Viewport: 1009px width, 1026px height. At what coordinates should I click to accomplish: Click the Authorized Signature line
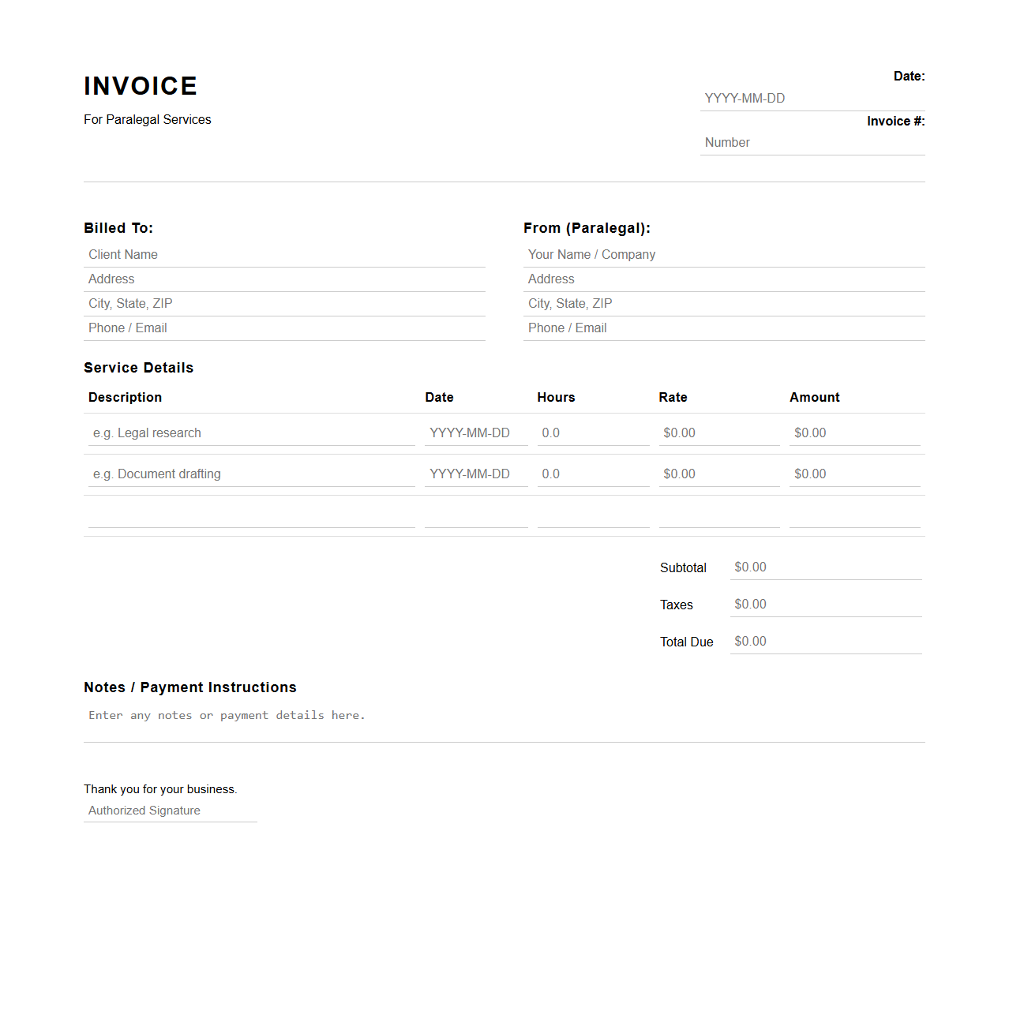pos(170,810)
